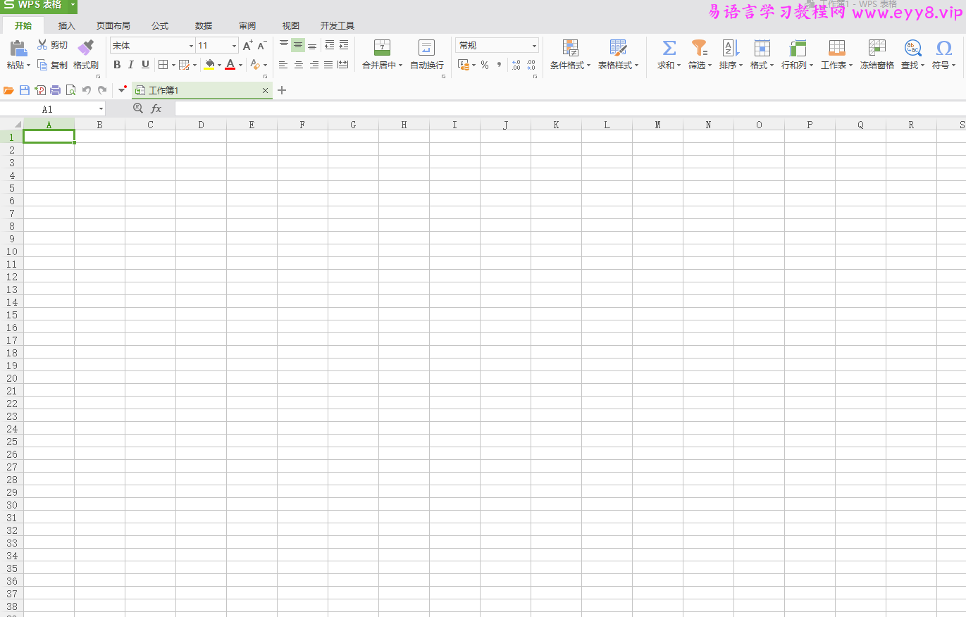This screenshot has height=617, width=966.
Task: Open the number format dropdown (常规)
Action: tap(534, 46)
